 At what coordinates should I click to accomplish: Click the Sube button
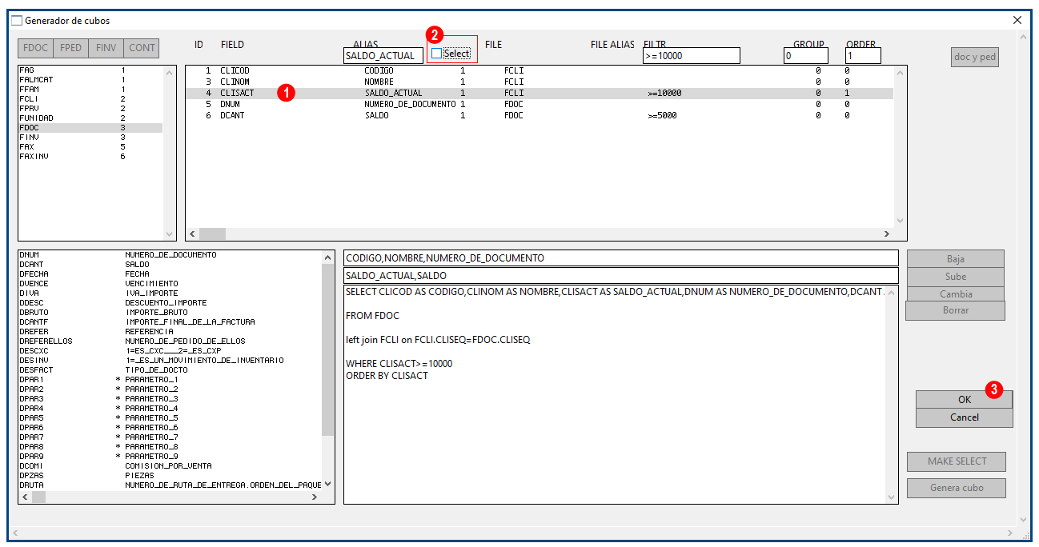pos(955,277)
